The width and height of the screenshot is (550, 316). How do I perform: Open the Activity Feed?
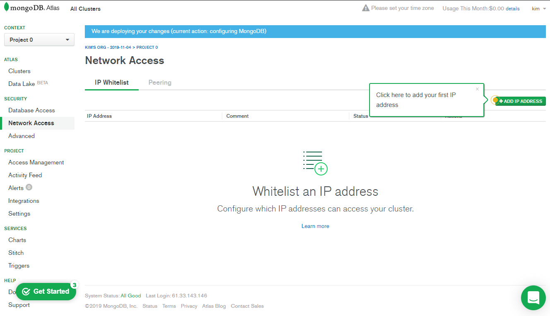pos(25,175)
